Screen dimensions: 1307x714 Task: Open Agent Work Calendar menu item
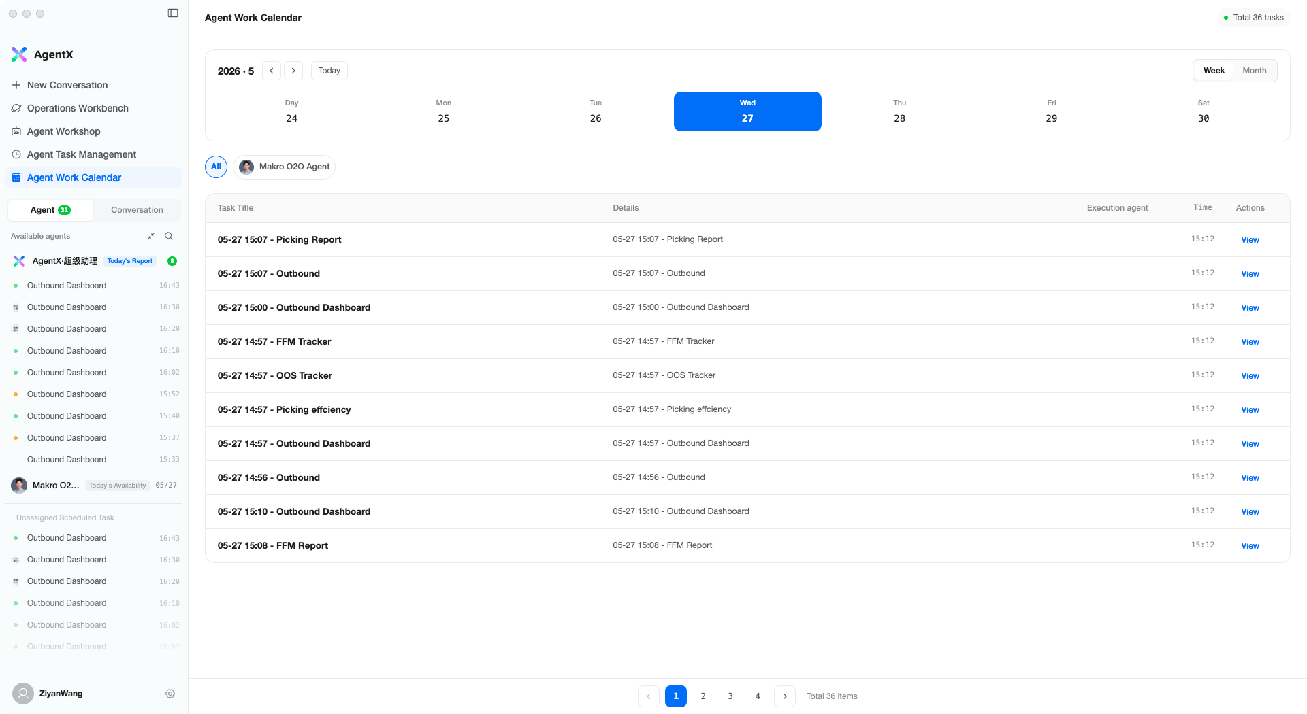tap(94, 177)
